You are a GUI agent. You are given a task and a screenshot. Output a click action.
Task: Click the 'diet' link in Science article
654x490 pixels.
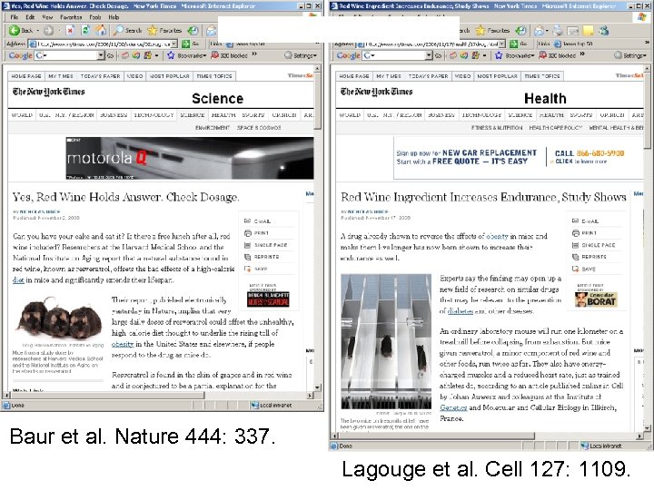click(18, 280)
